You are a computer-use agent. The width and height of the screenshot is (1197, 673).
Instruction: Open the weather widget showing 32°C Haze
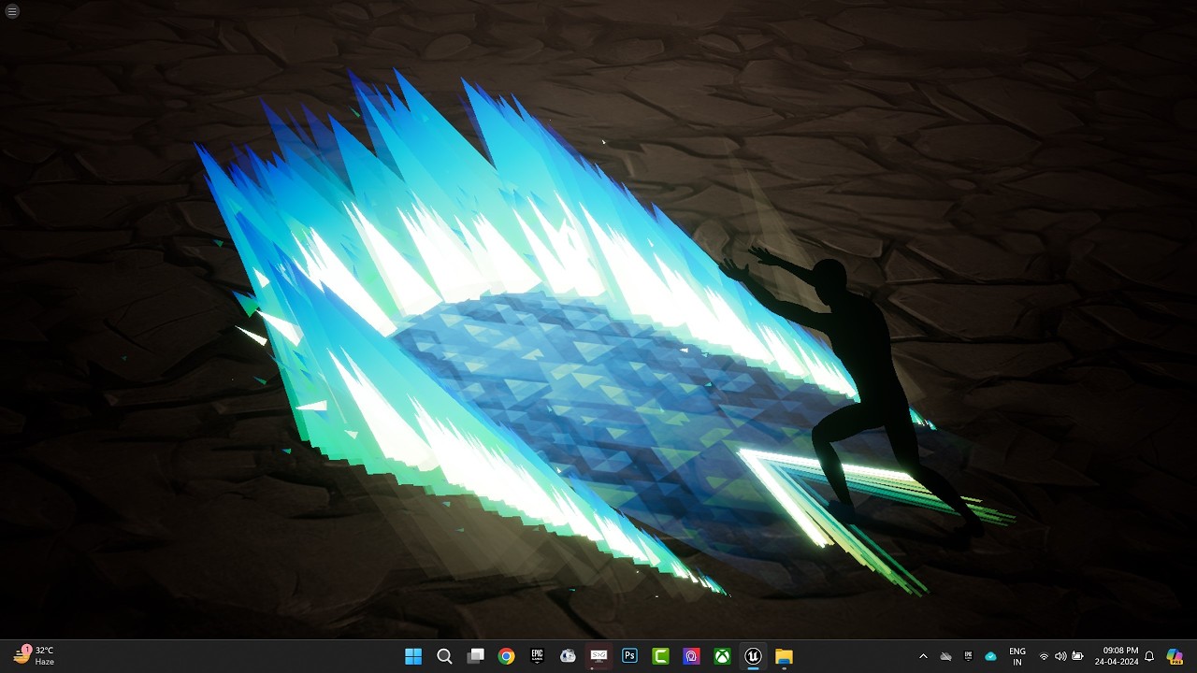(x=34, y=656)
